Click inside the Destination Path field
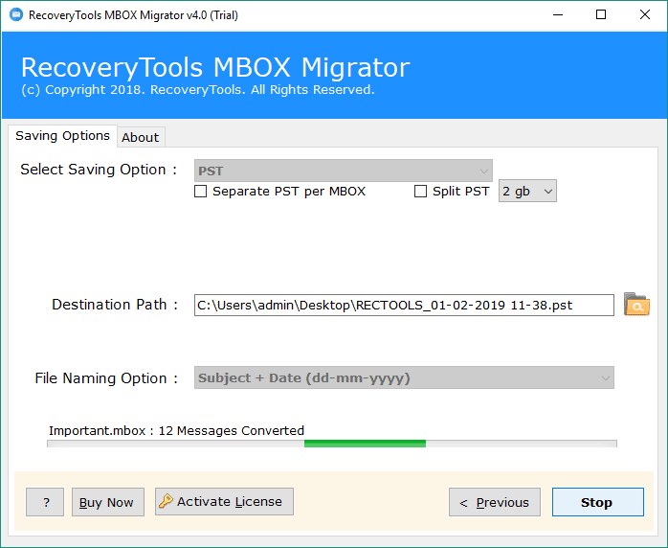Screen dimensions: 668x548 404,305
